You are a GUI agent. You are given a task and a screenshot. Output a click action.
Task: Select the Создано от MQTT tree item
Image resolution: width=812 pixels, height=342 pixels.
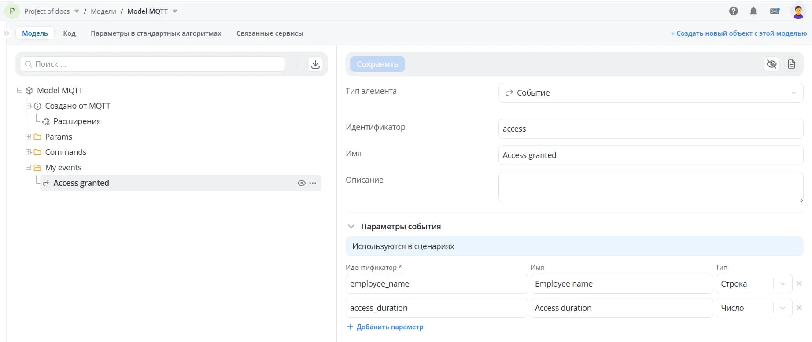[x=78, y=106]
